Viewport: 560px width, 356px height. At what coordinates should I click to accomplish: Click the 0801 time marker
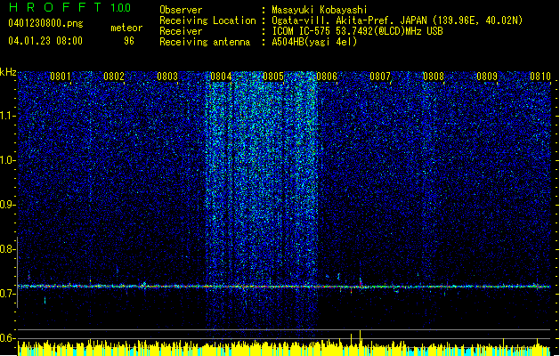point(61,77)
